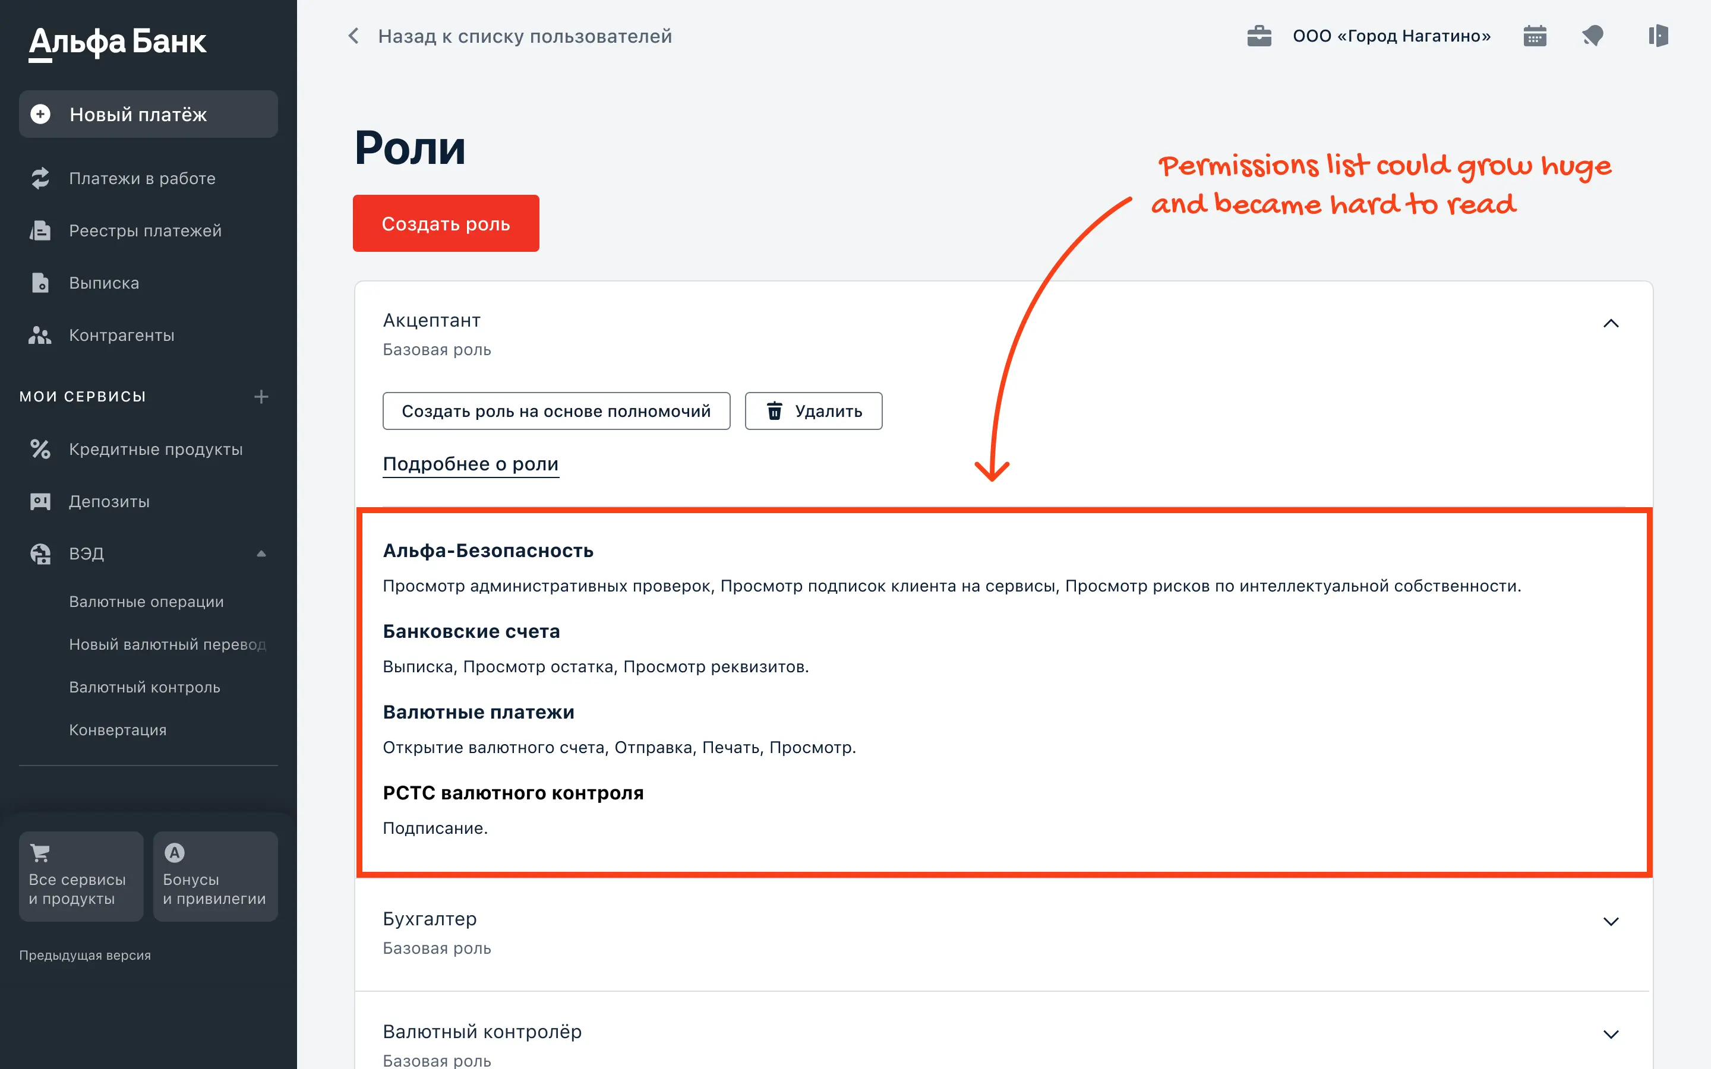Click the logout door icon

coord(1658,36)
